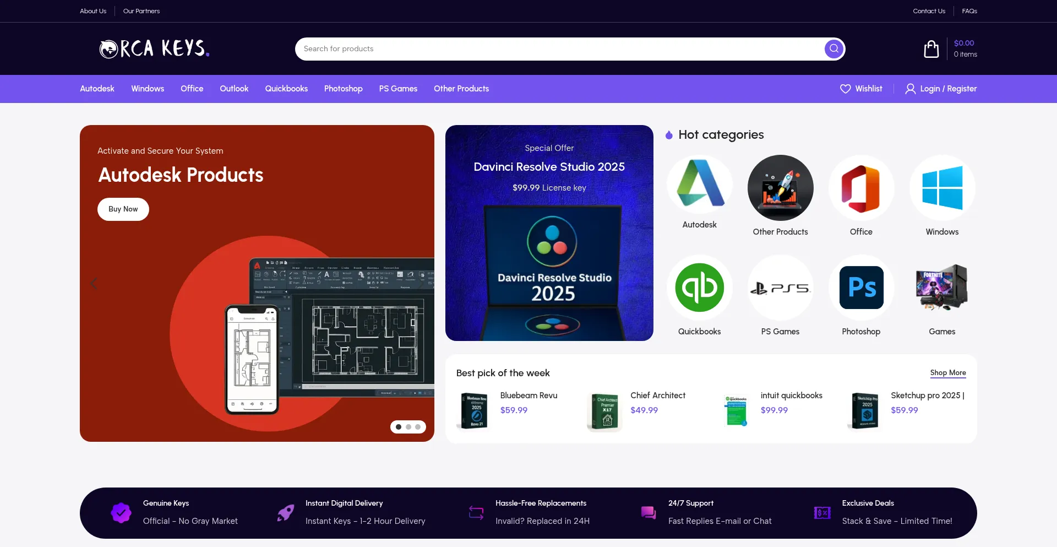The height and width of the screenshot is (547, 1057).
Task: Click the Login / Register link
Action: (949, 89)
